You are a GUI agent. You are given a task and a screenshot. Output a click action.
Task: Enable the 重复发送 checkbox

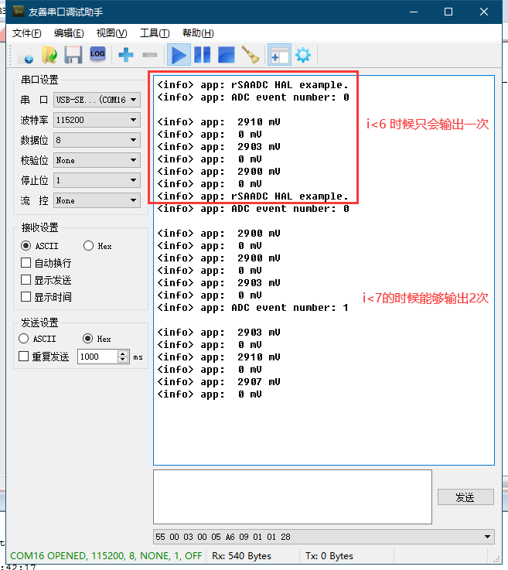coord(43,357)
